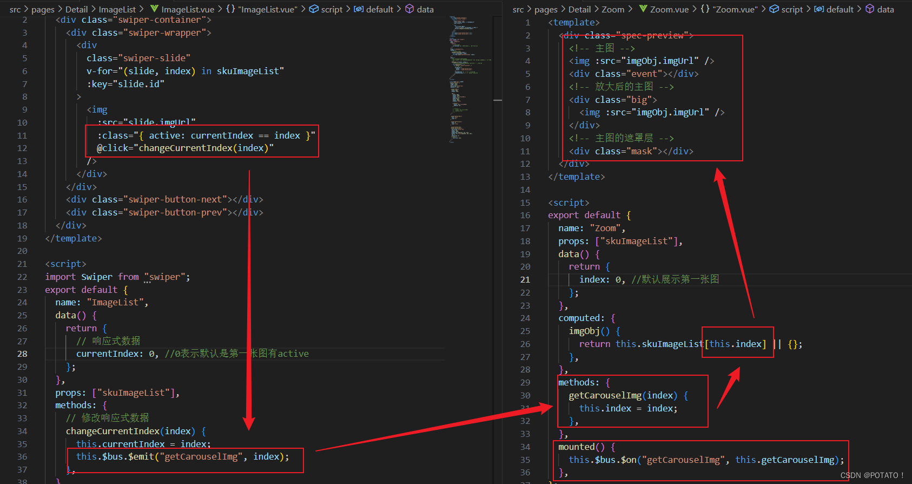Click the div class="big" line
The width and height of the screenshot is (912, 484).
613,100
